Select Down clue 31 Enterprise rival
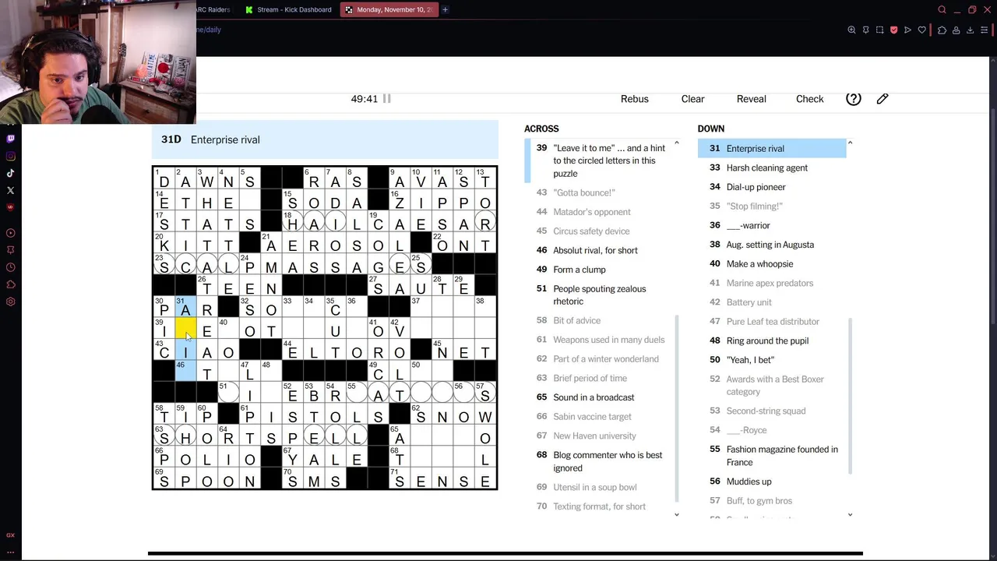The image size is (997, 561). tap(772, 148)
